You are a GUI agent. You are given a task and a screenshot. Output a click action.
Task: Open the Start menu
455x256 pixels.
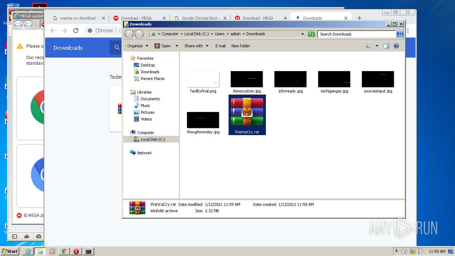[10, 251]
